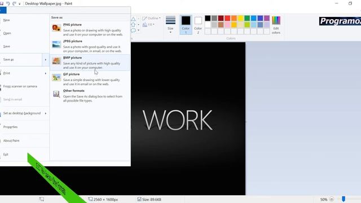Open Edit colors dialog

pos(276,25)
